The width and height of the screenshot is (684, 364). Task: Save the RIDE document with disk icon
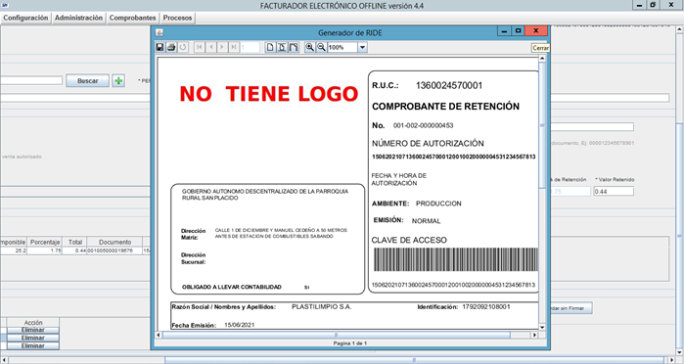click(160, 47)
